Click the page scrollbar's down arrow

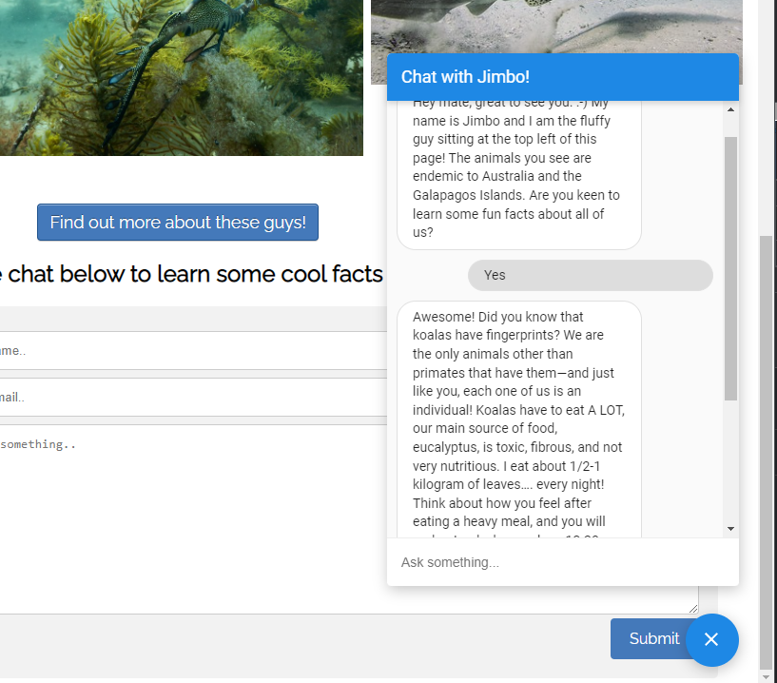coord(767,674)
